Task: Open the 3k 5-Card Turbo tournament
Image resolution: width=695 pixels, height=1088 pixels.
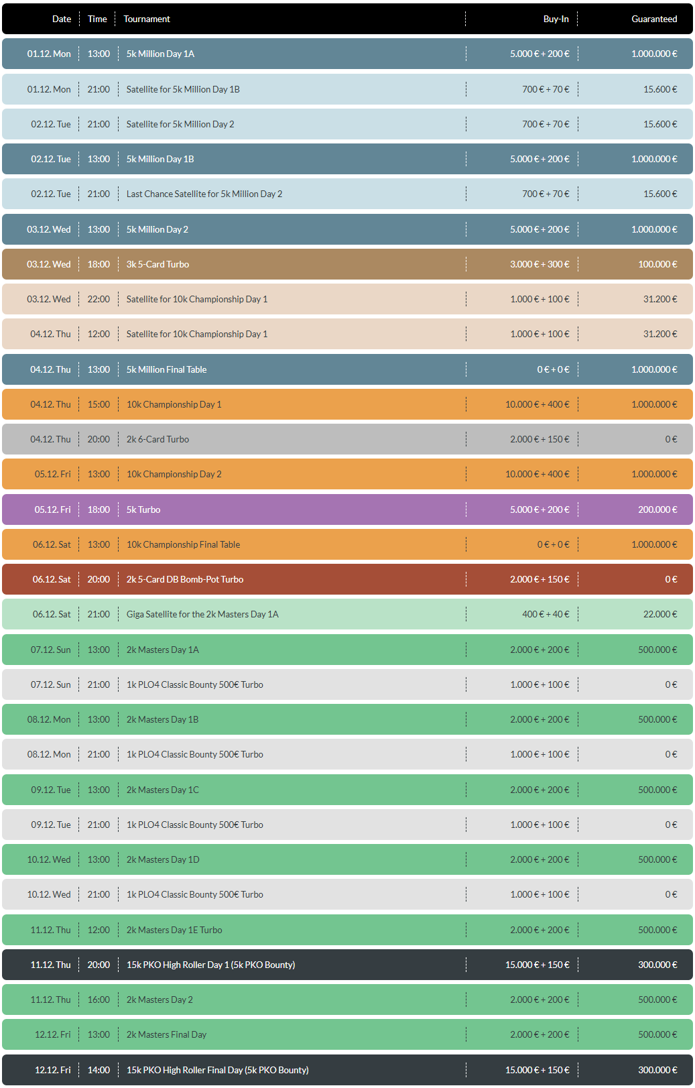Action: (x=157, y=264)
